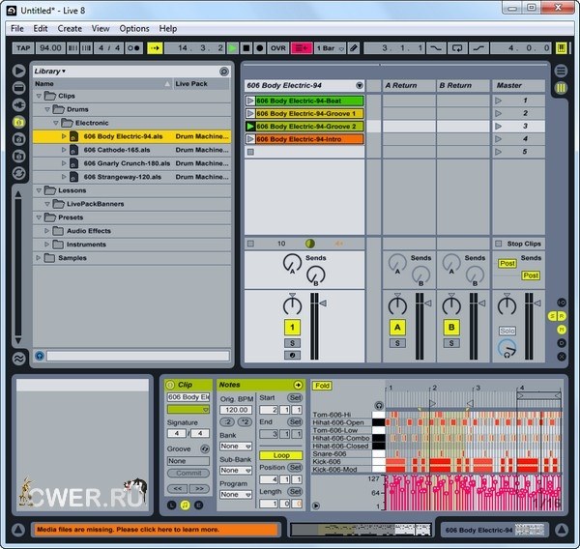Screen dimensions: 580x549
Task: Launch the 606 Body Electric-94-Beat clip
Action: tap(251, 101)
